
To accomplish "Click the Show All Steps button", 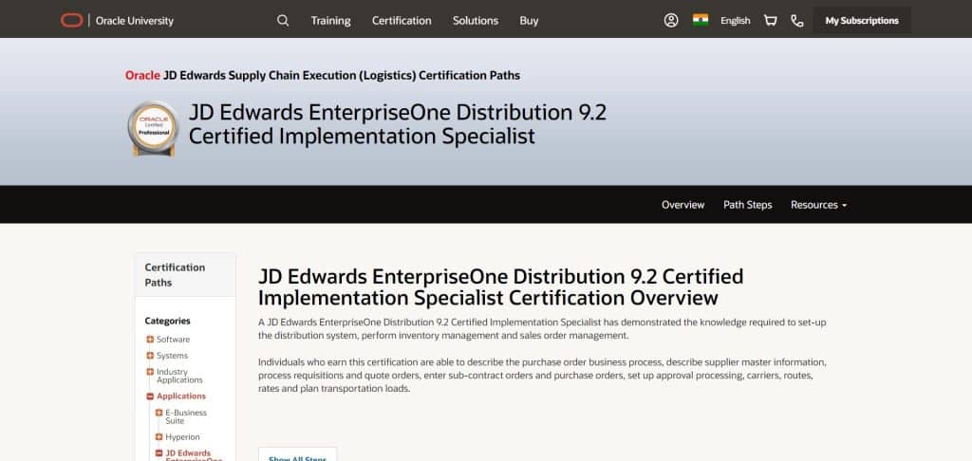I will (x=297, y=455).
